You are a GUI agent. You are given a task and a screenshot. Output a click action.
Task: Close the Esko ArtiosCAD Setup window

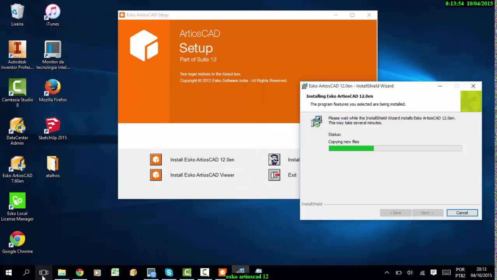point(369,15)
